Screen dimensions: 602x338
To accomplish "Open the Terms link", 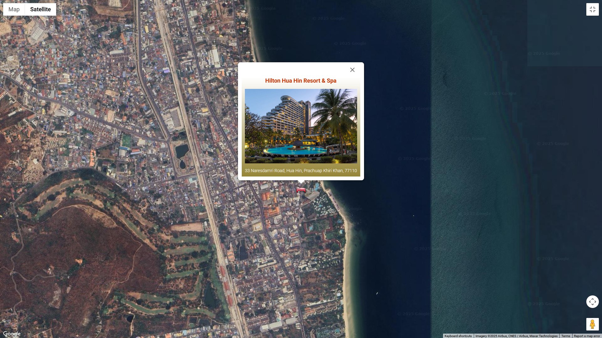I will click(566, 336).
